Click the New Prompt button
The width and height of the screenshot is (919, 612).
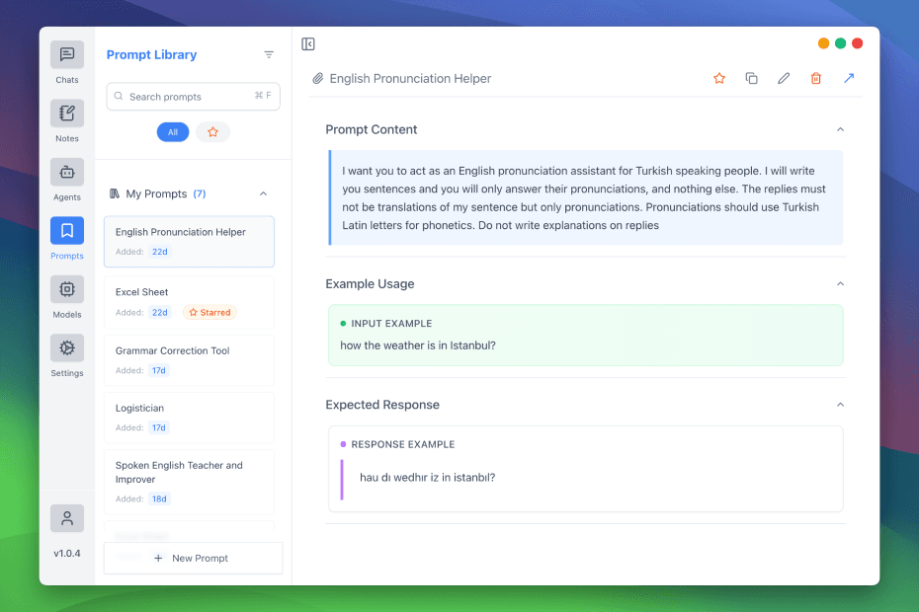pyautogui.click(x=193, y=559)
